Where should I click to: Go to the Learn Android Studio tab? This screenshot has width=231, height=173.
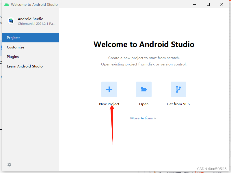pos(31,66)
